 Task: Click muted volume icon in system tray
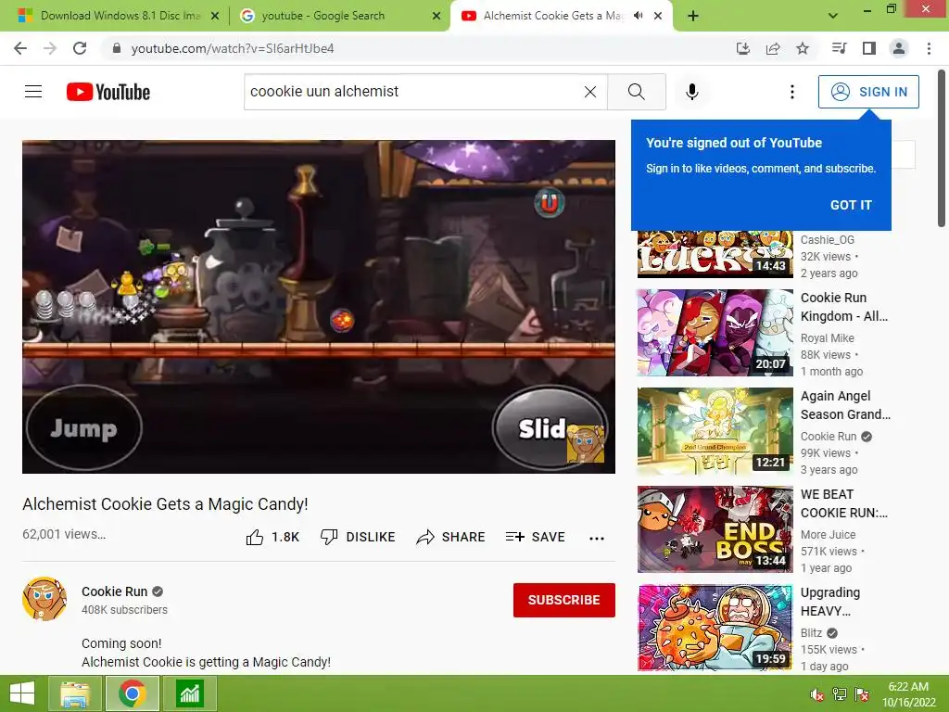[x=816, y=694]
